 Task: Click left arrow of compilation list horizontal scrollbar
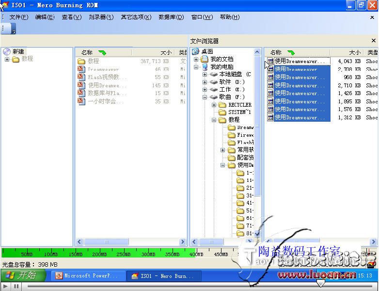click(x=79, y=242)
